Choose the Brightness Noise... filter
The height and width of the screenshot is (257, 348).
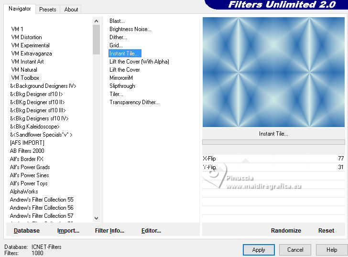pos(130,29)
